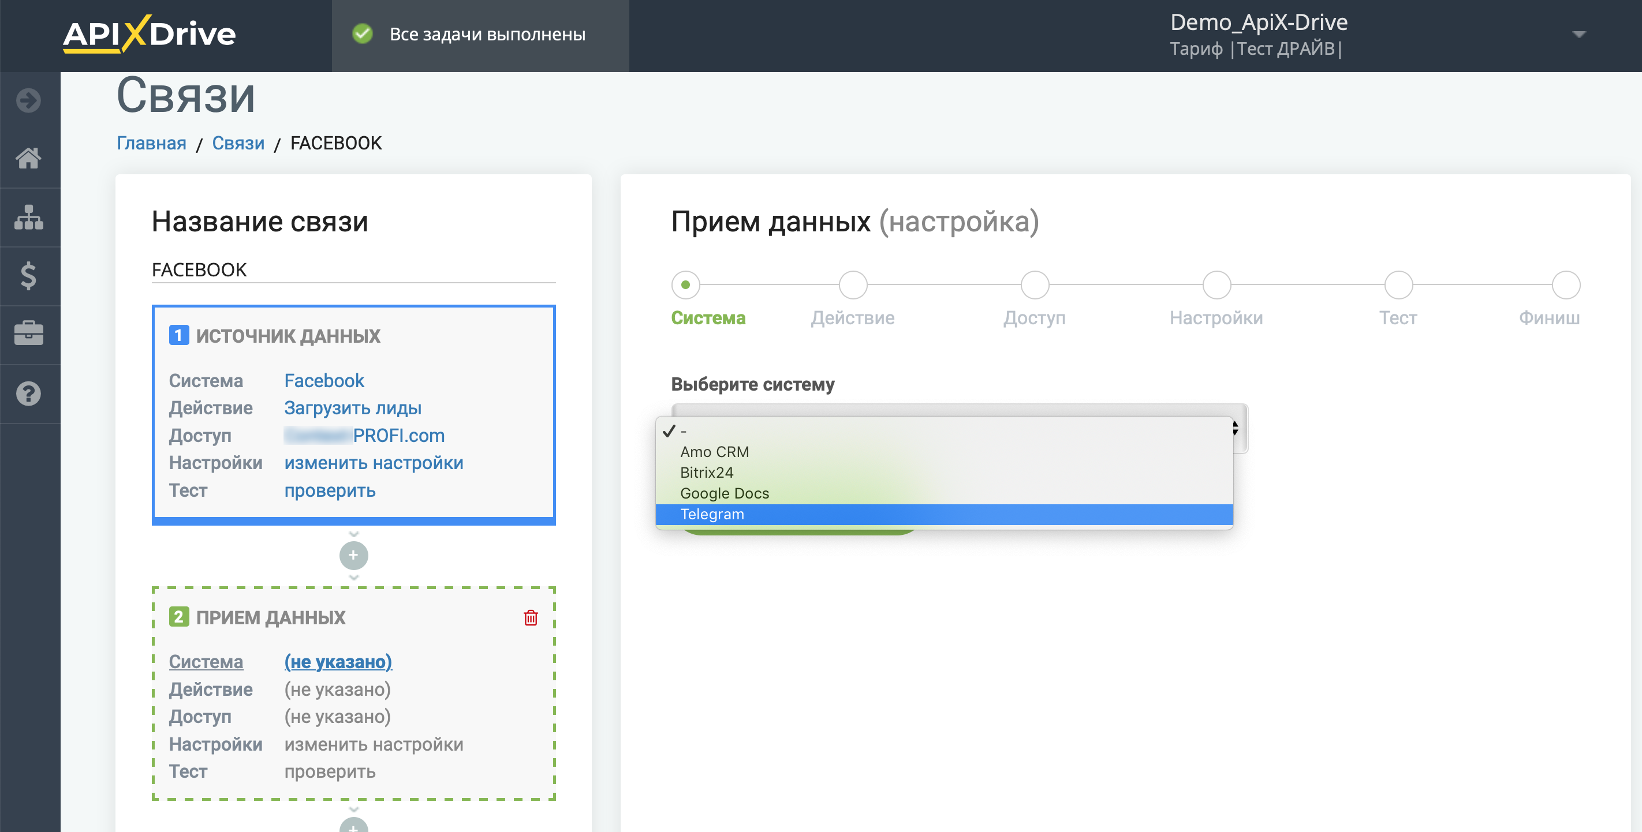Screen dimensions: 1642x832
Task: Select the dash empty option
Action: [944, 431]
